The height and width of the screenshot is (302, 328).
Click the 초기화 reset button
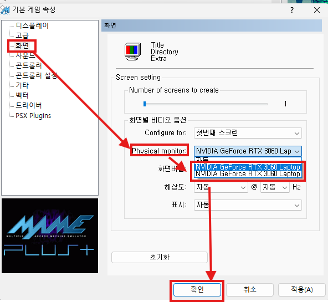pyautogui.click(x=160, y=257)
